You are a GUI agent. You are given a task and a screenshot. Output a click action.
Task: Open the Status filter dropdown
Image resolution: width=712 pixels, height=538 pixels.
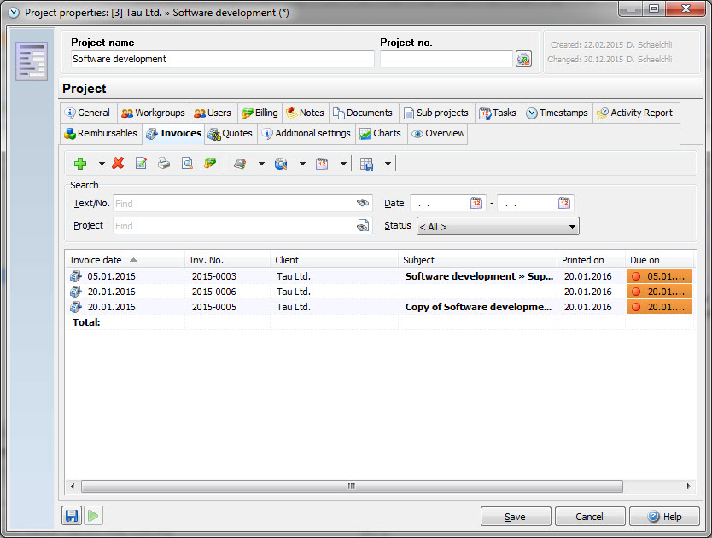[571, 227]
